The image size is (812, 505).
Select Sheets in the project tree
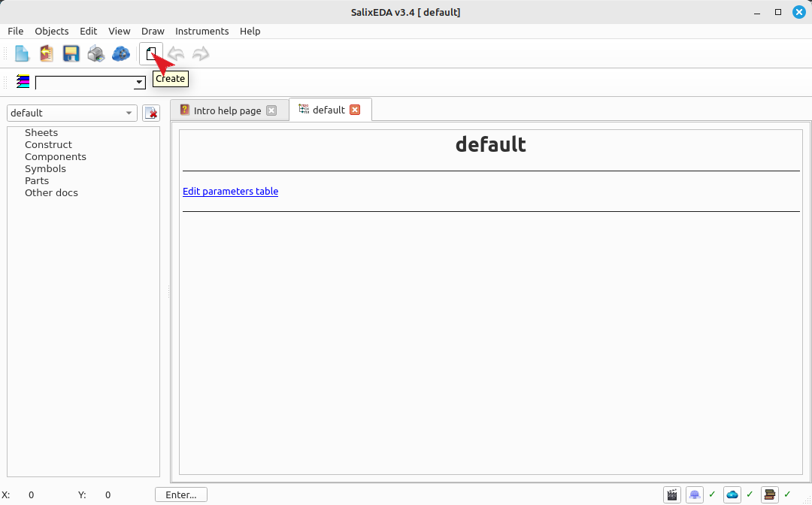click(41, 132)
